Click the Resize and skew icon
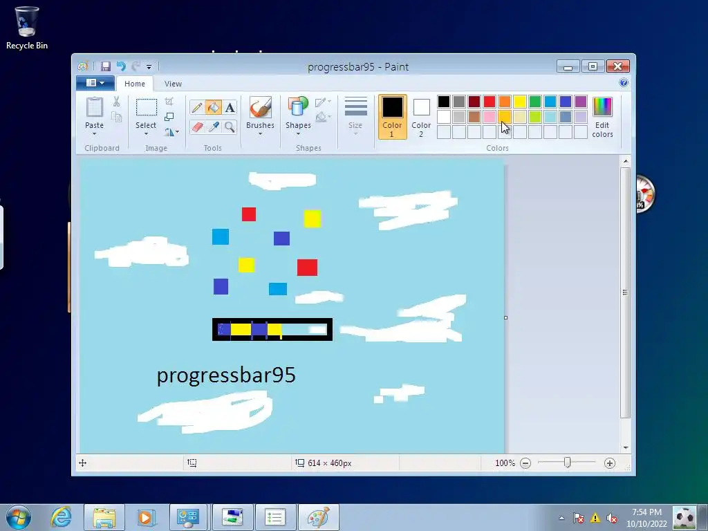The height and width of the screenshot is (531, 708). 169,116
